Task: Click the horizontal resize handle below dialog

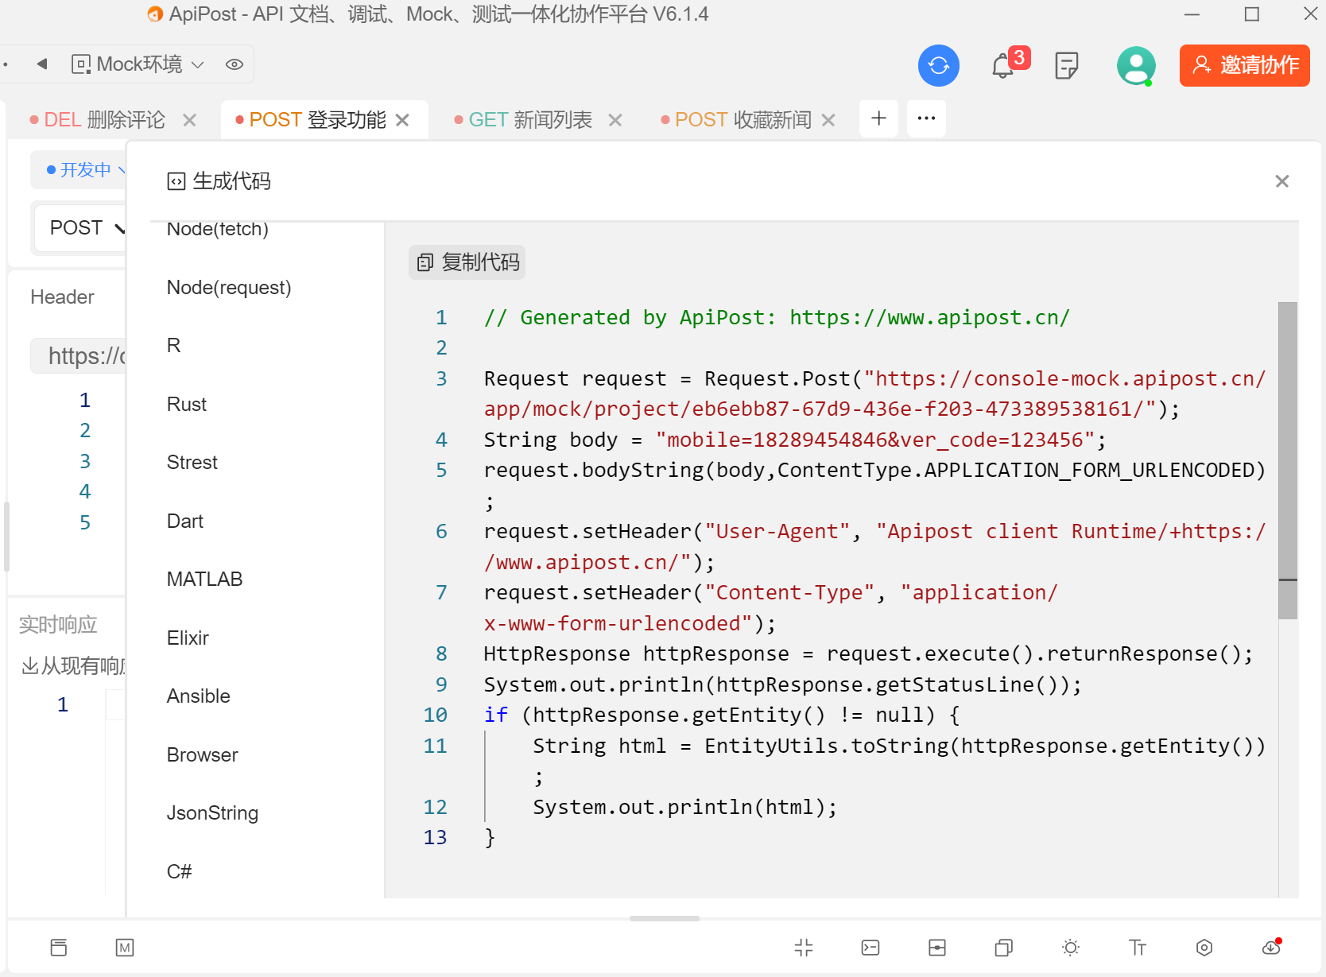Action: [665, 918]
